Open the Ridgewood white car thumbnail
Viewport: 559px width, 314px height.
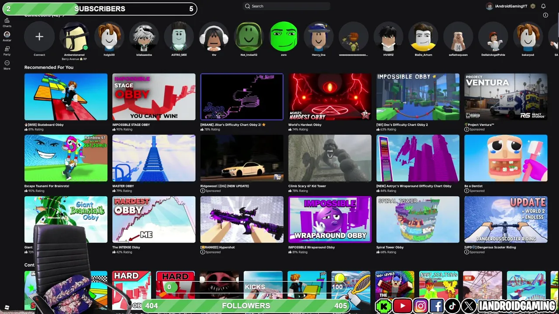pyautogui.click(x=242, y=158)
